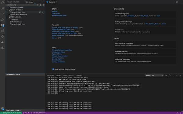Viewport: 183px width, 114px height.
Task: Switch to the DEBUG CONSOLE tab
Action: click(x=68, y=75)
